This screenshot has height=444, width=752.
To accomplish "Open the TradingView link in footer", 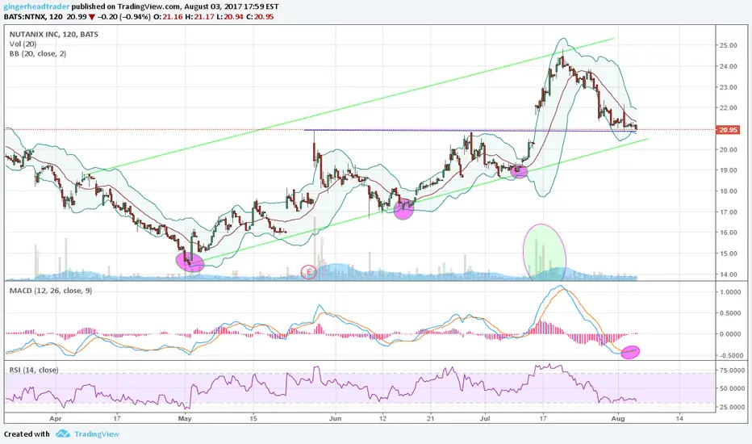I will [96, 434].
